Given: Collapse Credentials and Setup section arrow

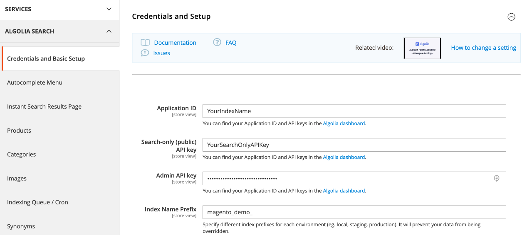Looking at the screenshot, I should 511,17.
